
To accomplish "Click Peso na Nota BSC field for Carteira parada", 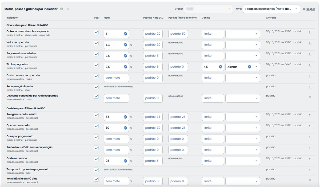I will pyautogui.click(x=153, y=161).
